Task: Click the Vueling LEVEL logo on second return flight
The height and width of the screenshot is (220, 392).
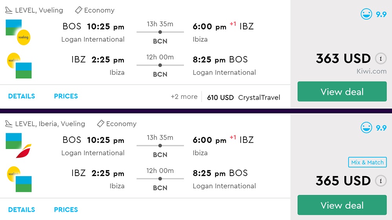Action: [19, 179]
